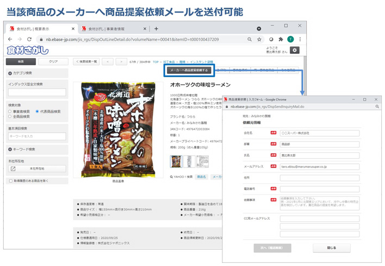Image resolution: width=385 pixels, height=266 pixels.
Task: Click the 検索結果一覧 back button
Action: coord(86,61)
